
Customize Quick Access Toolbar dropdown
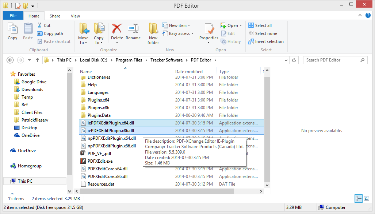32,6
